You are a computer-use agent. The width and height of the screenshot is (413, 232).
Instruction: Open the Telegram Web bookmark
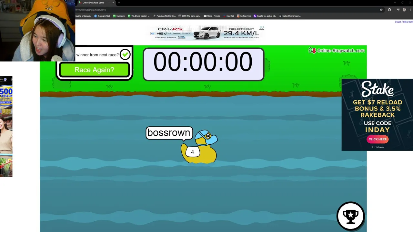click(102, 16)
